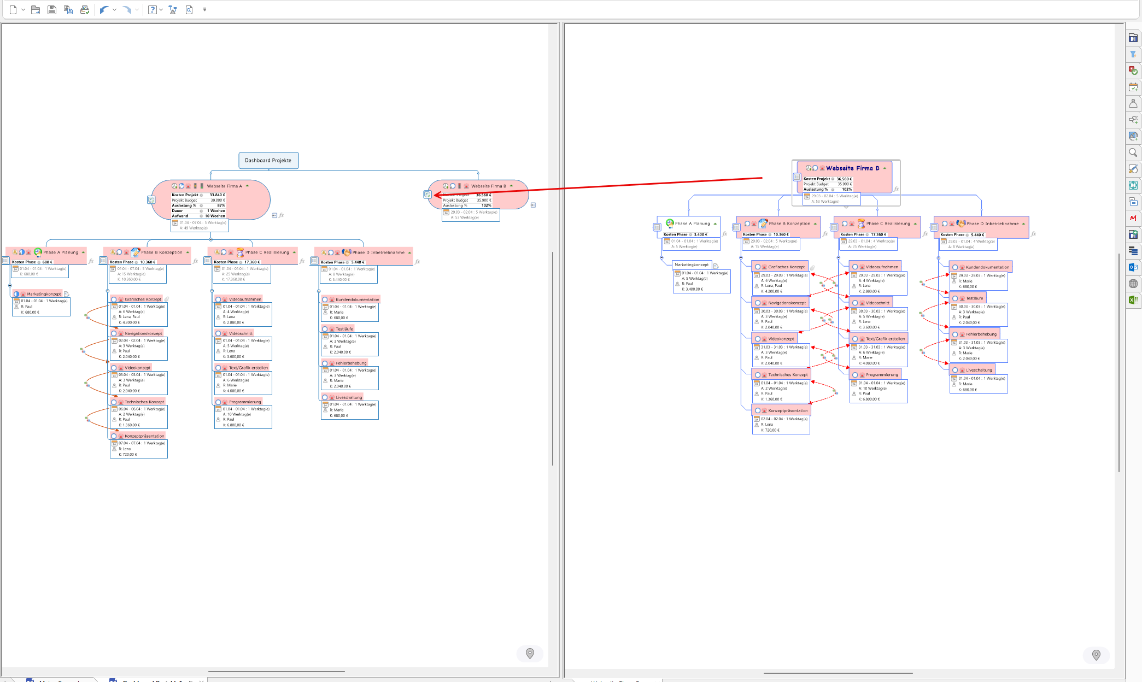This screenshot has height=682, width=1142.
Task: Click right-pane Text/Grafik erstellen topic
Action: [x=879, y=339]
